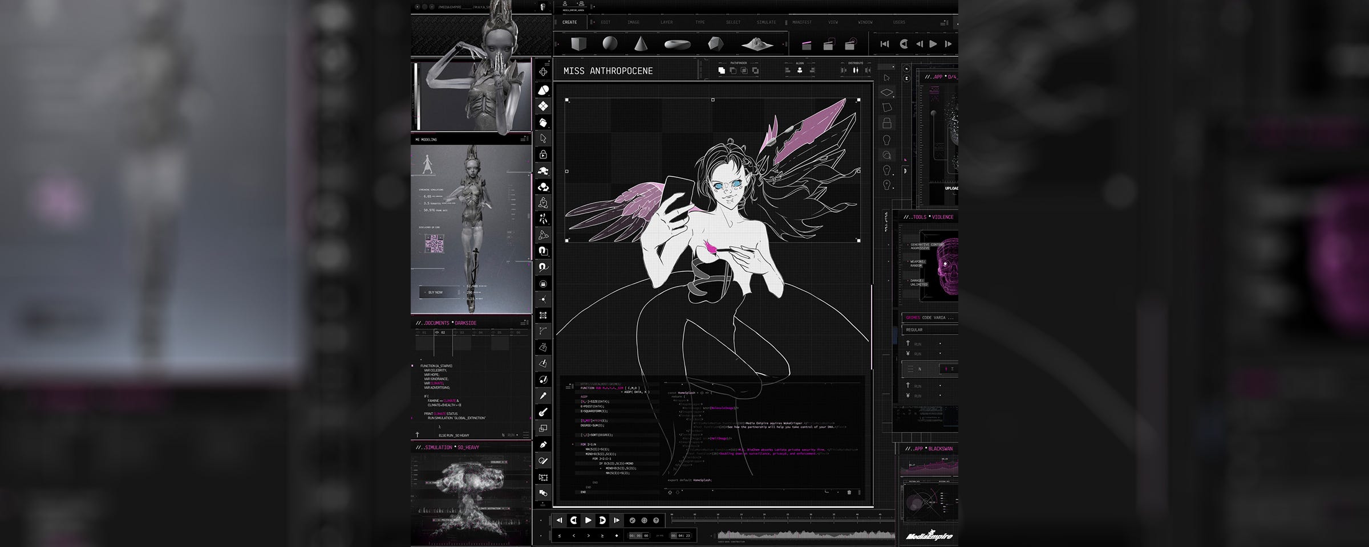Open the DOCUMENTS DARKSIDE panel options menu
The height and width of the screenshot is (547, 1369).
[x=524, y=323]
